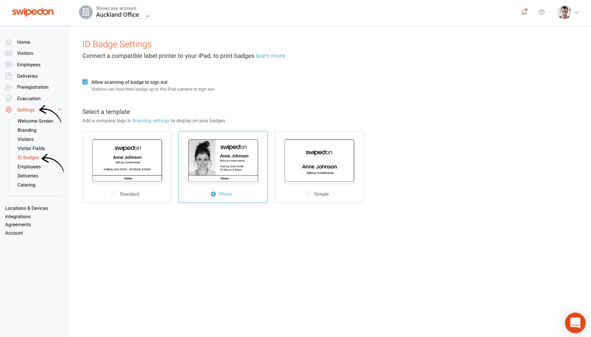Select the Standard template radio button
The image size is (591, 337).
114,194
